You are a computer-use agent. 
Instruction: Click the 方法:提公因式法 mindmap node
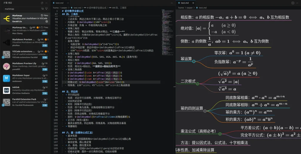tap(214, 143)
